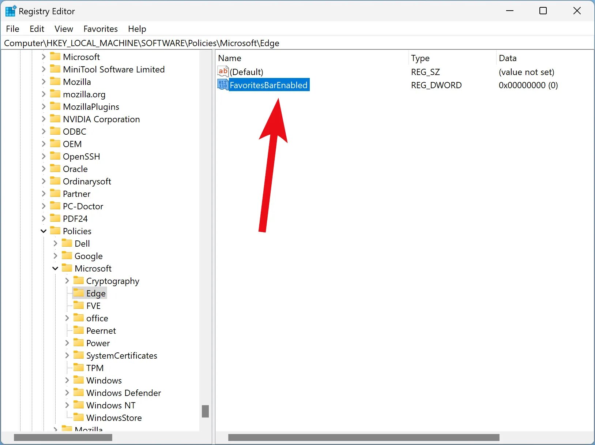Viewport: 595px width, 445px height.
Task: Select the Edge folder icon
Action: (x=79, y=293)
